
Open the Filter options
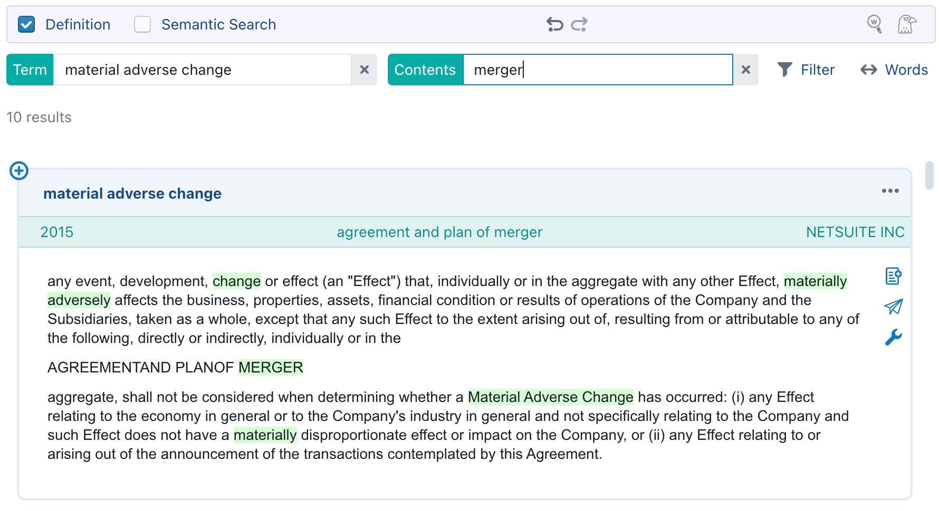pyautogui.click(x=806, y=70)
